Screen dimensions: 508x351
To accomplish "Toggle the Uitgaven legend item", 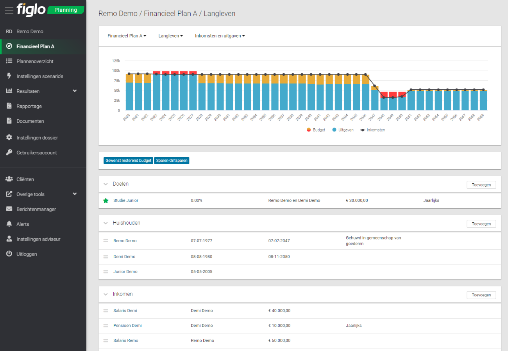I will point(343,129).
